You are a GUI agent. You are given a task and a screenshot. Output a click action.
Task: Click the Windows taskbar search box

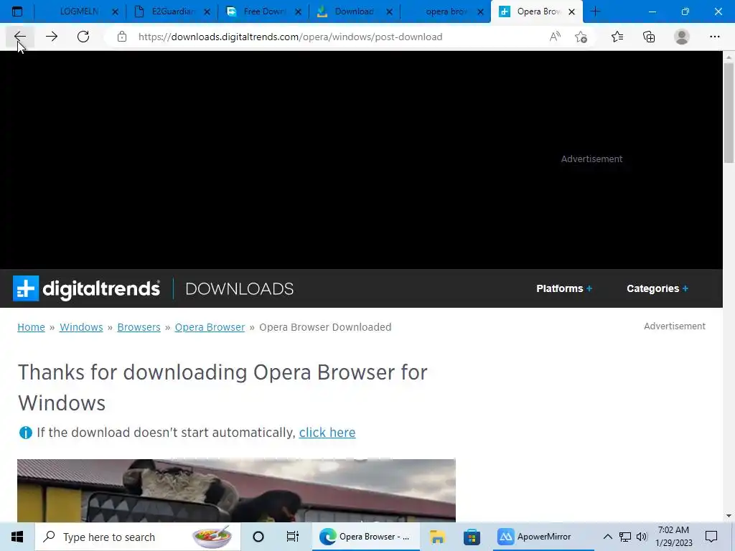tap(138, 537)
